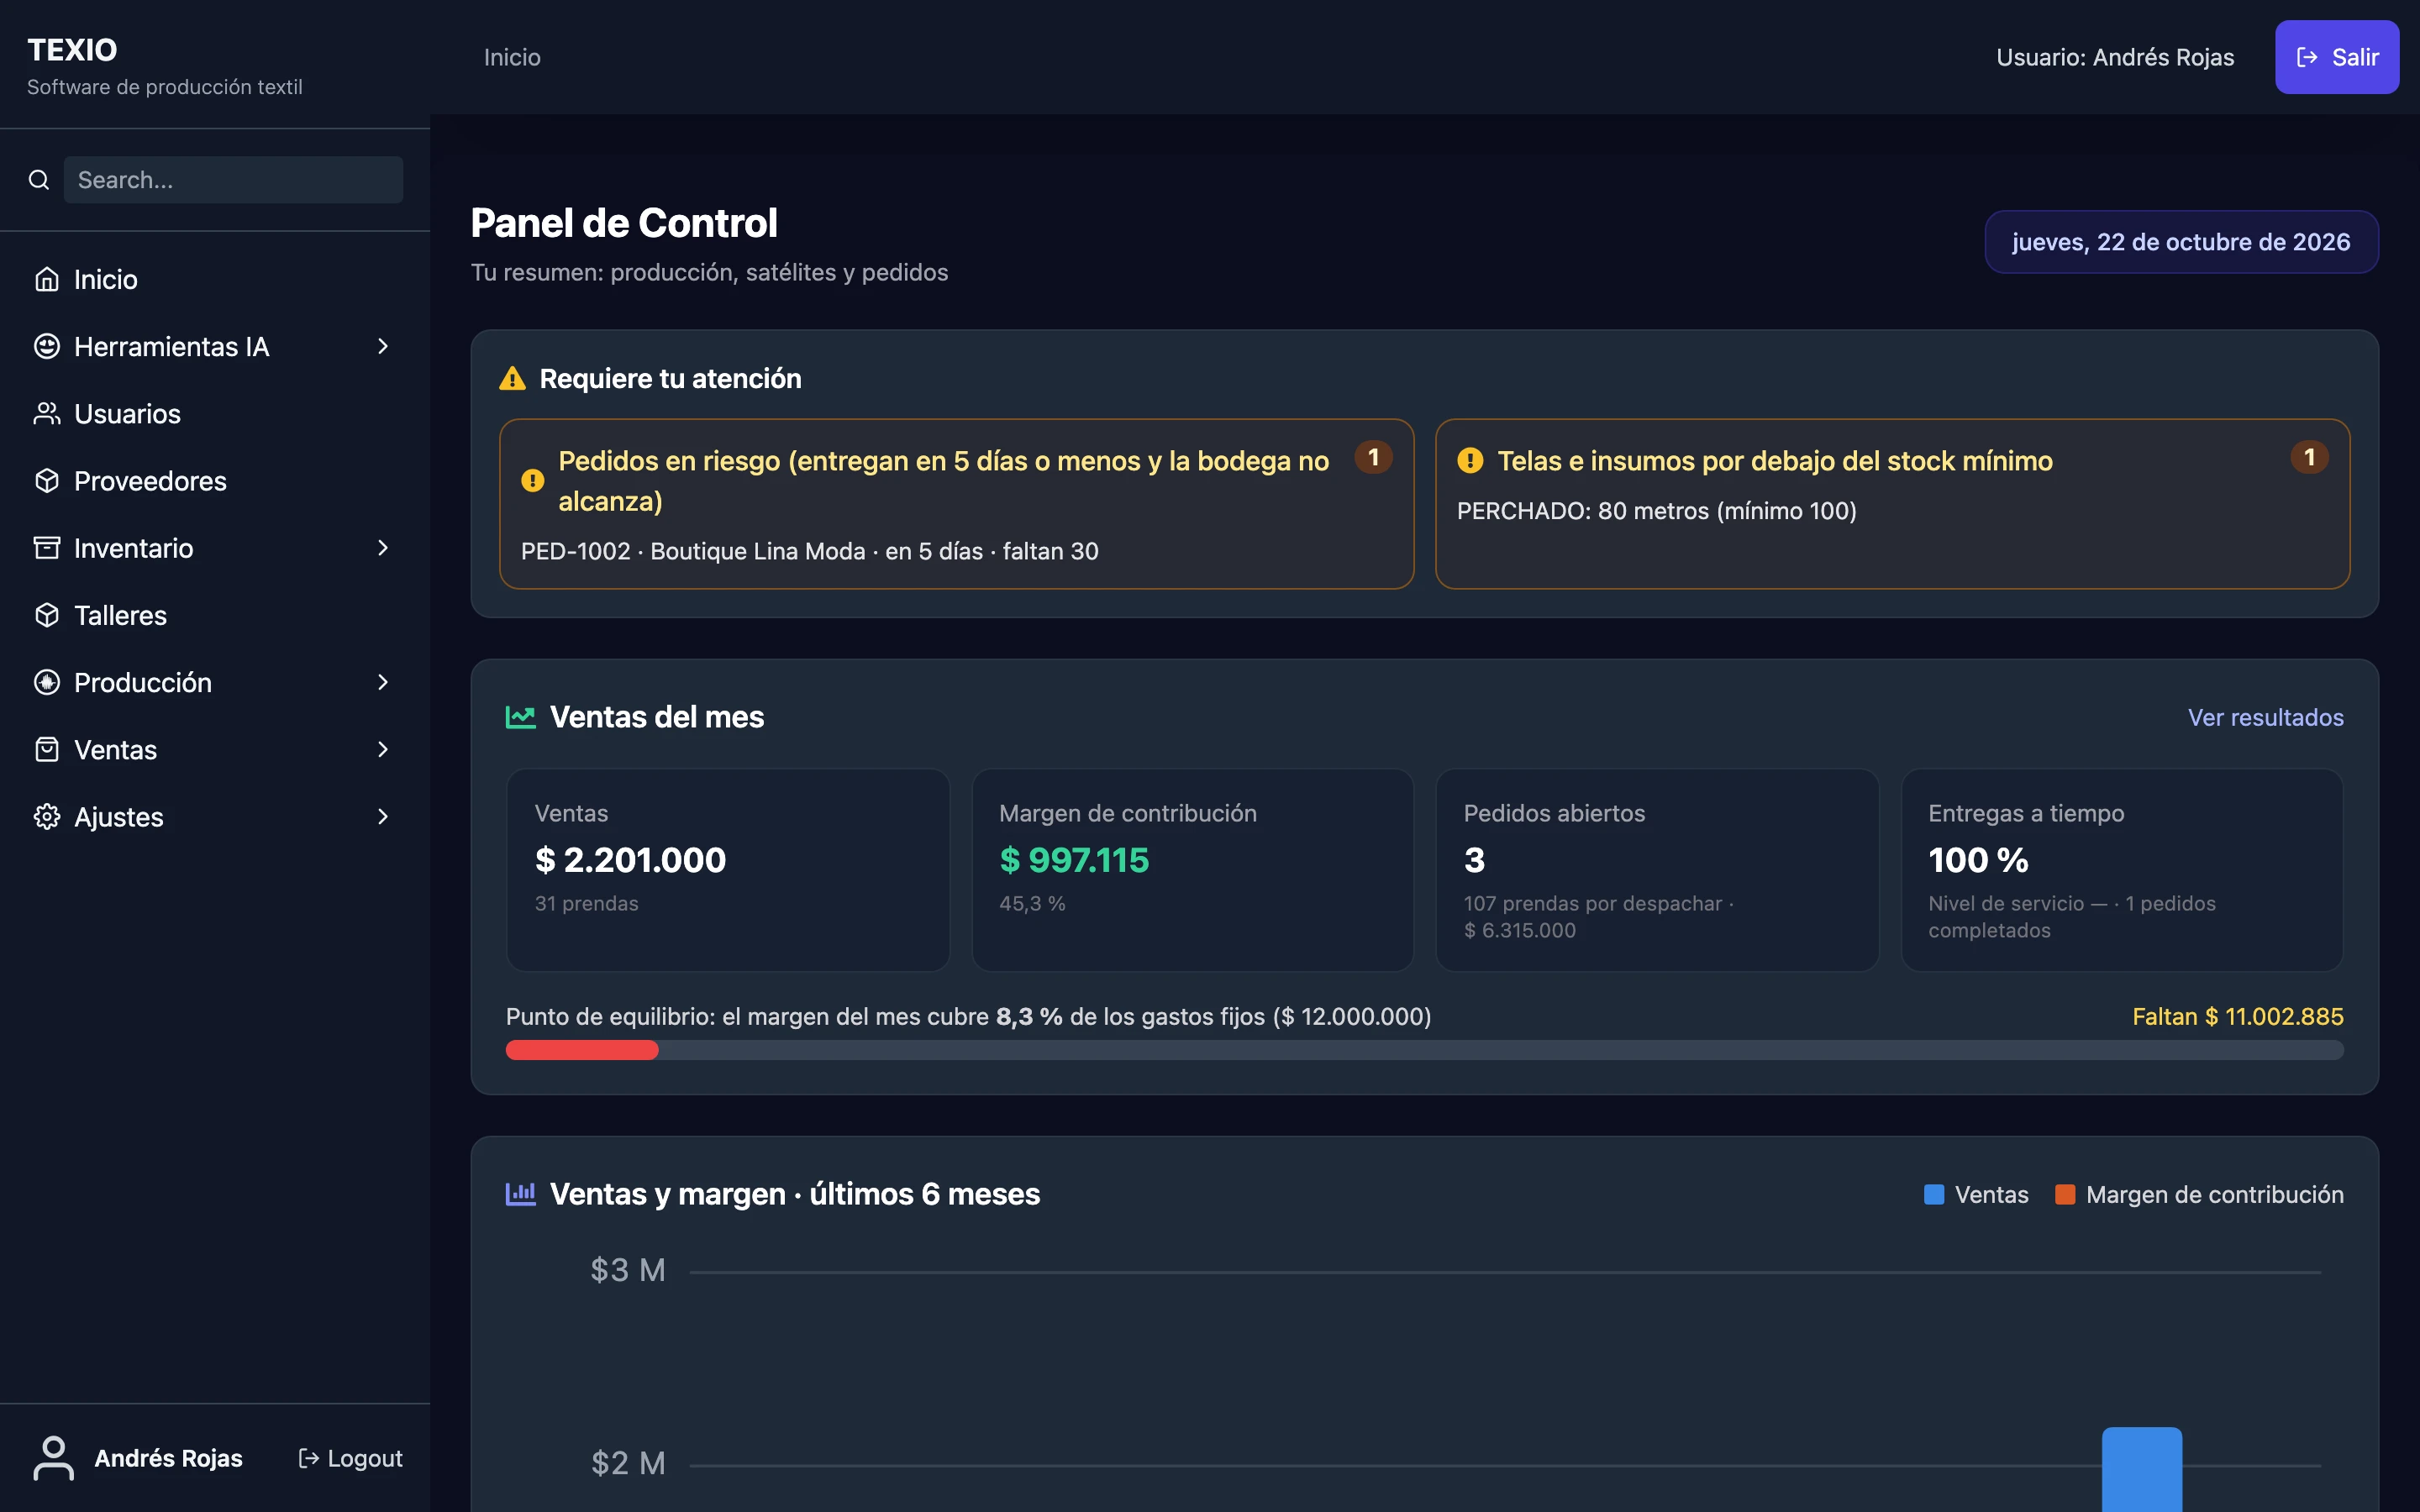Open Herramientas IA menu label
This screenshot has height=1512, width=2420.
[172, 346]
